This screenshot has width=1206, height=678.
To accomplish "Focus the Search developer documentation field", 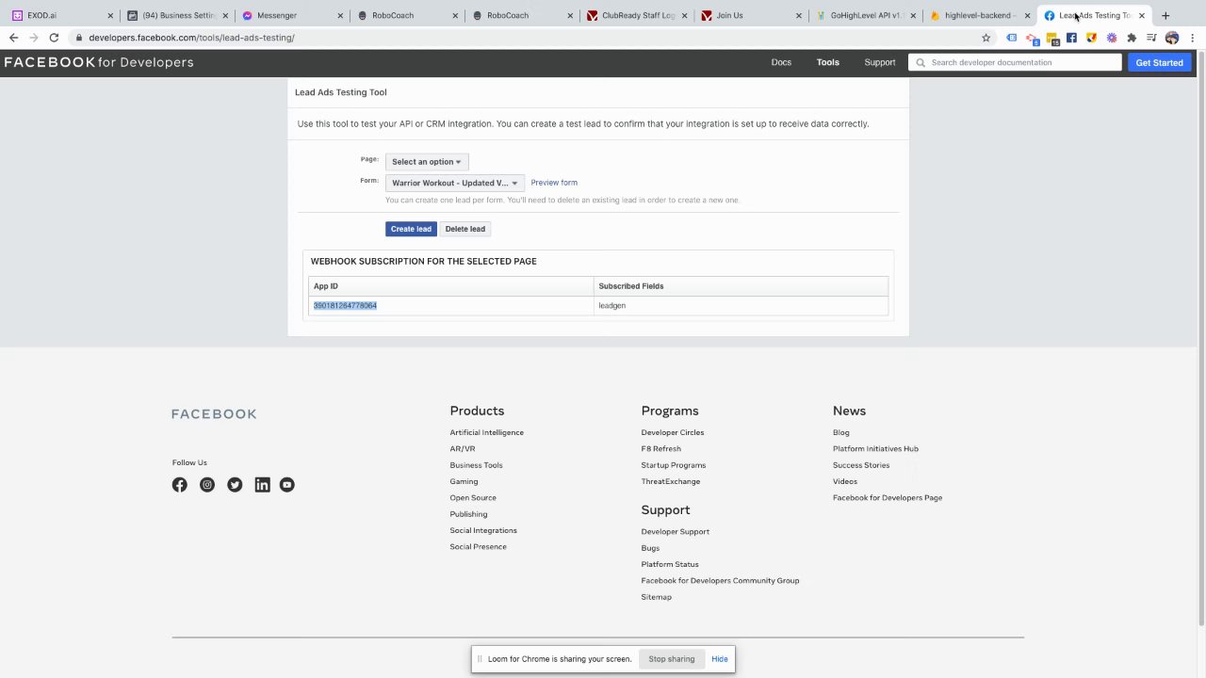I will point(1016,62).
